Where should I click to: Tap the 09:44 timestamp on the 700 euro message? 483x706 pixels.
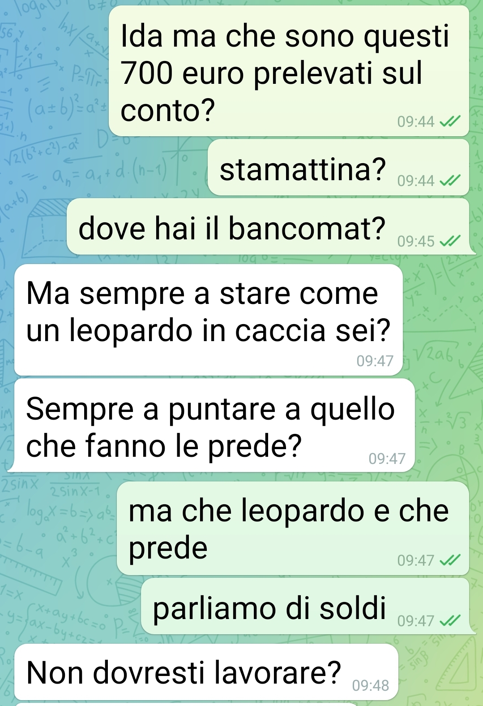(x=416, y=121)
